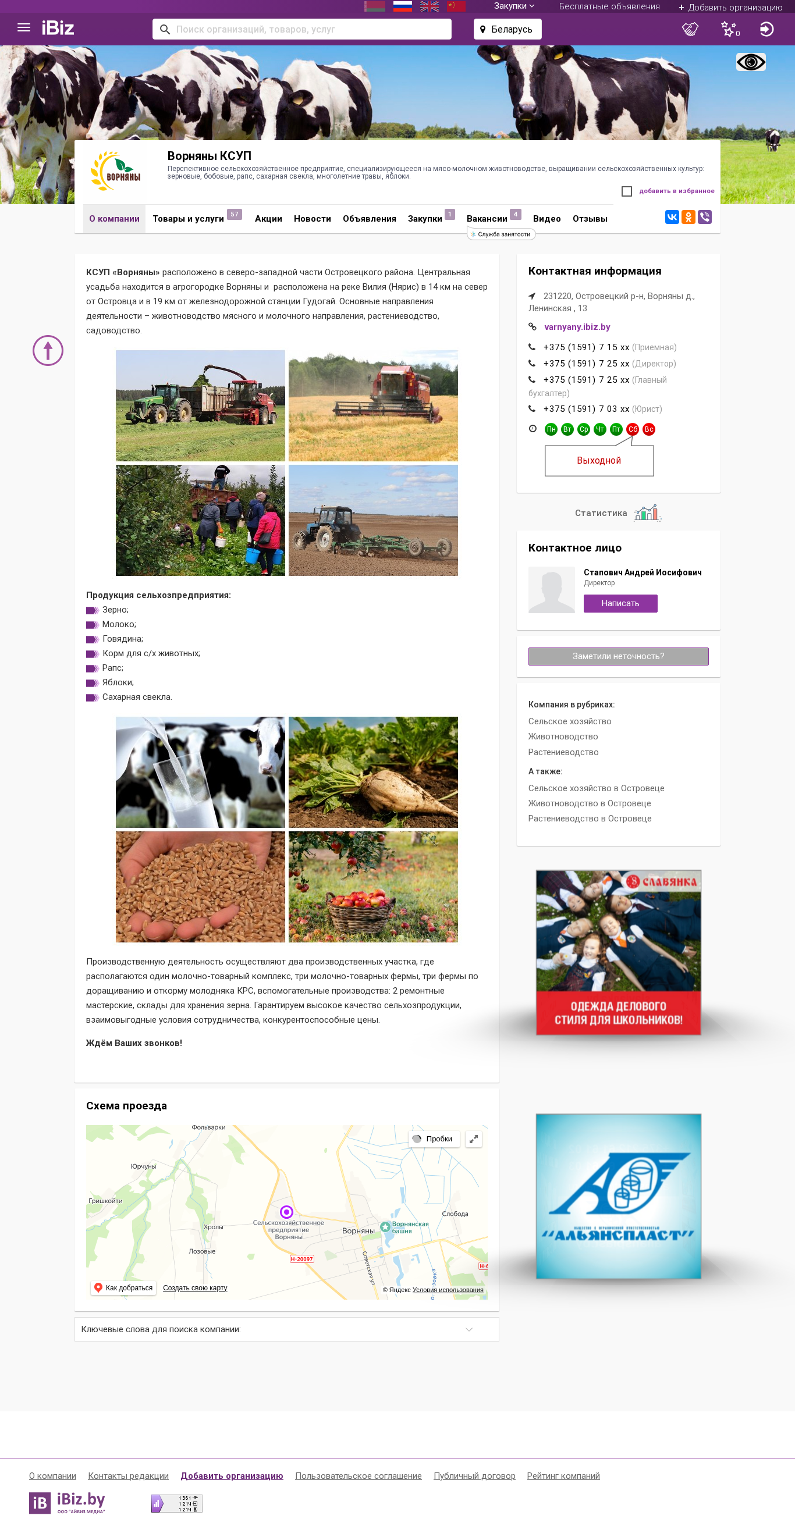The width and height of the screenshot is (795, 1530).
Task: Toggle traffic layer Пробки on map
Action: click(434, 1138)
